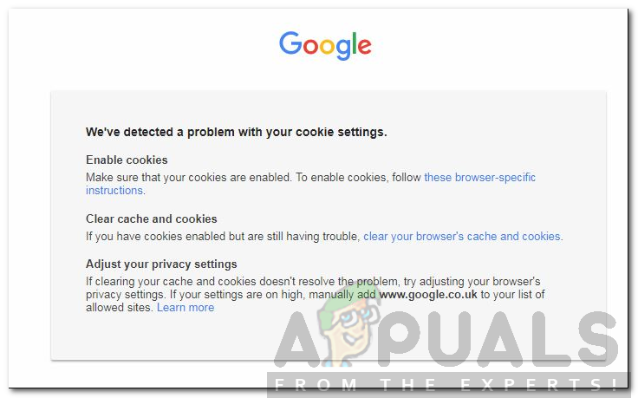Click the blue capital G in Google
Screen dimensions: 638x398
point(290,43)
